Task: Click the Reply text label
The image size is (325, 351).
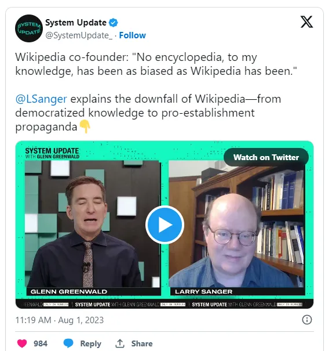Action: coord(90,343)
